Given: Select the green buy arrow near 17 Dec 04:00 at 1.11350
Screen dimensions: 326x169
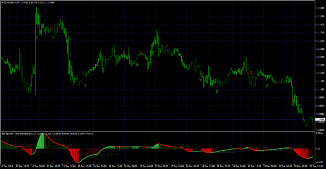Looking at the screenshot, I should tap(137, 65).
